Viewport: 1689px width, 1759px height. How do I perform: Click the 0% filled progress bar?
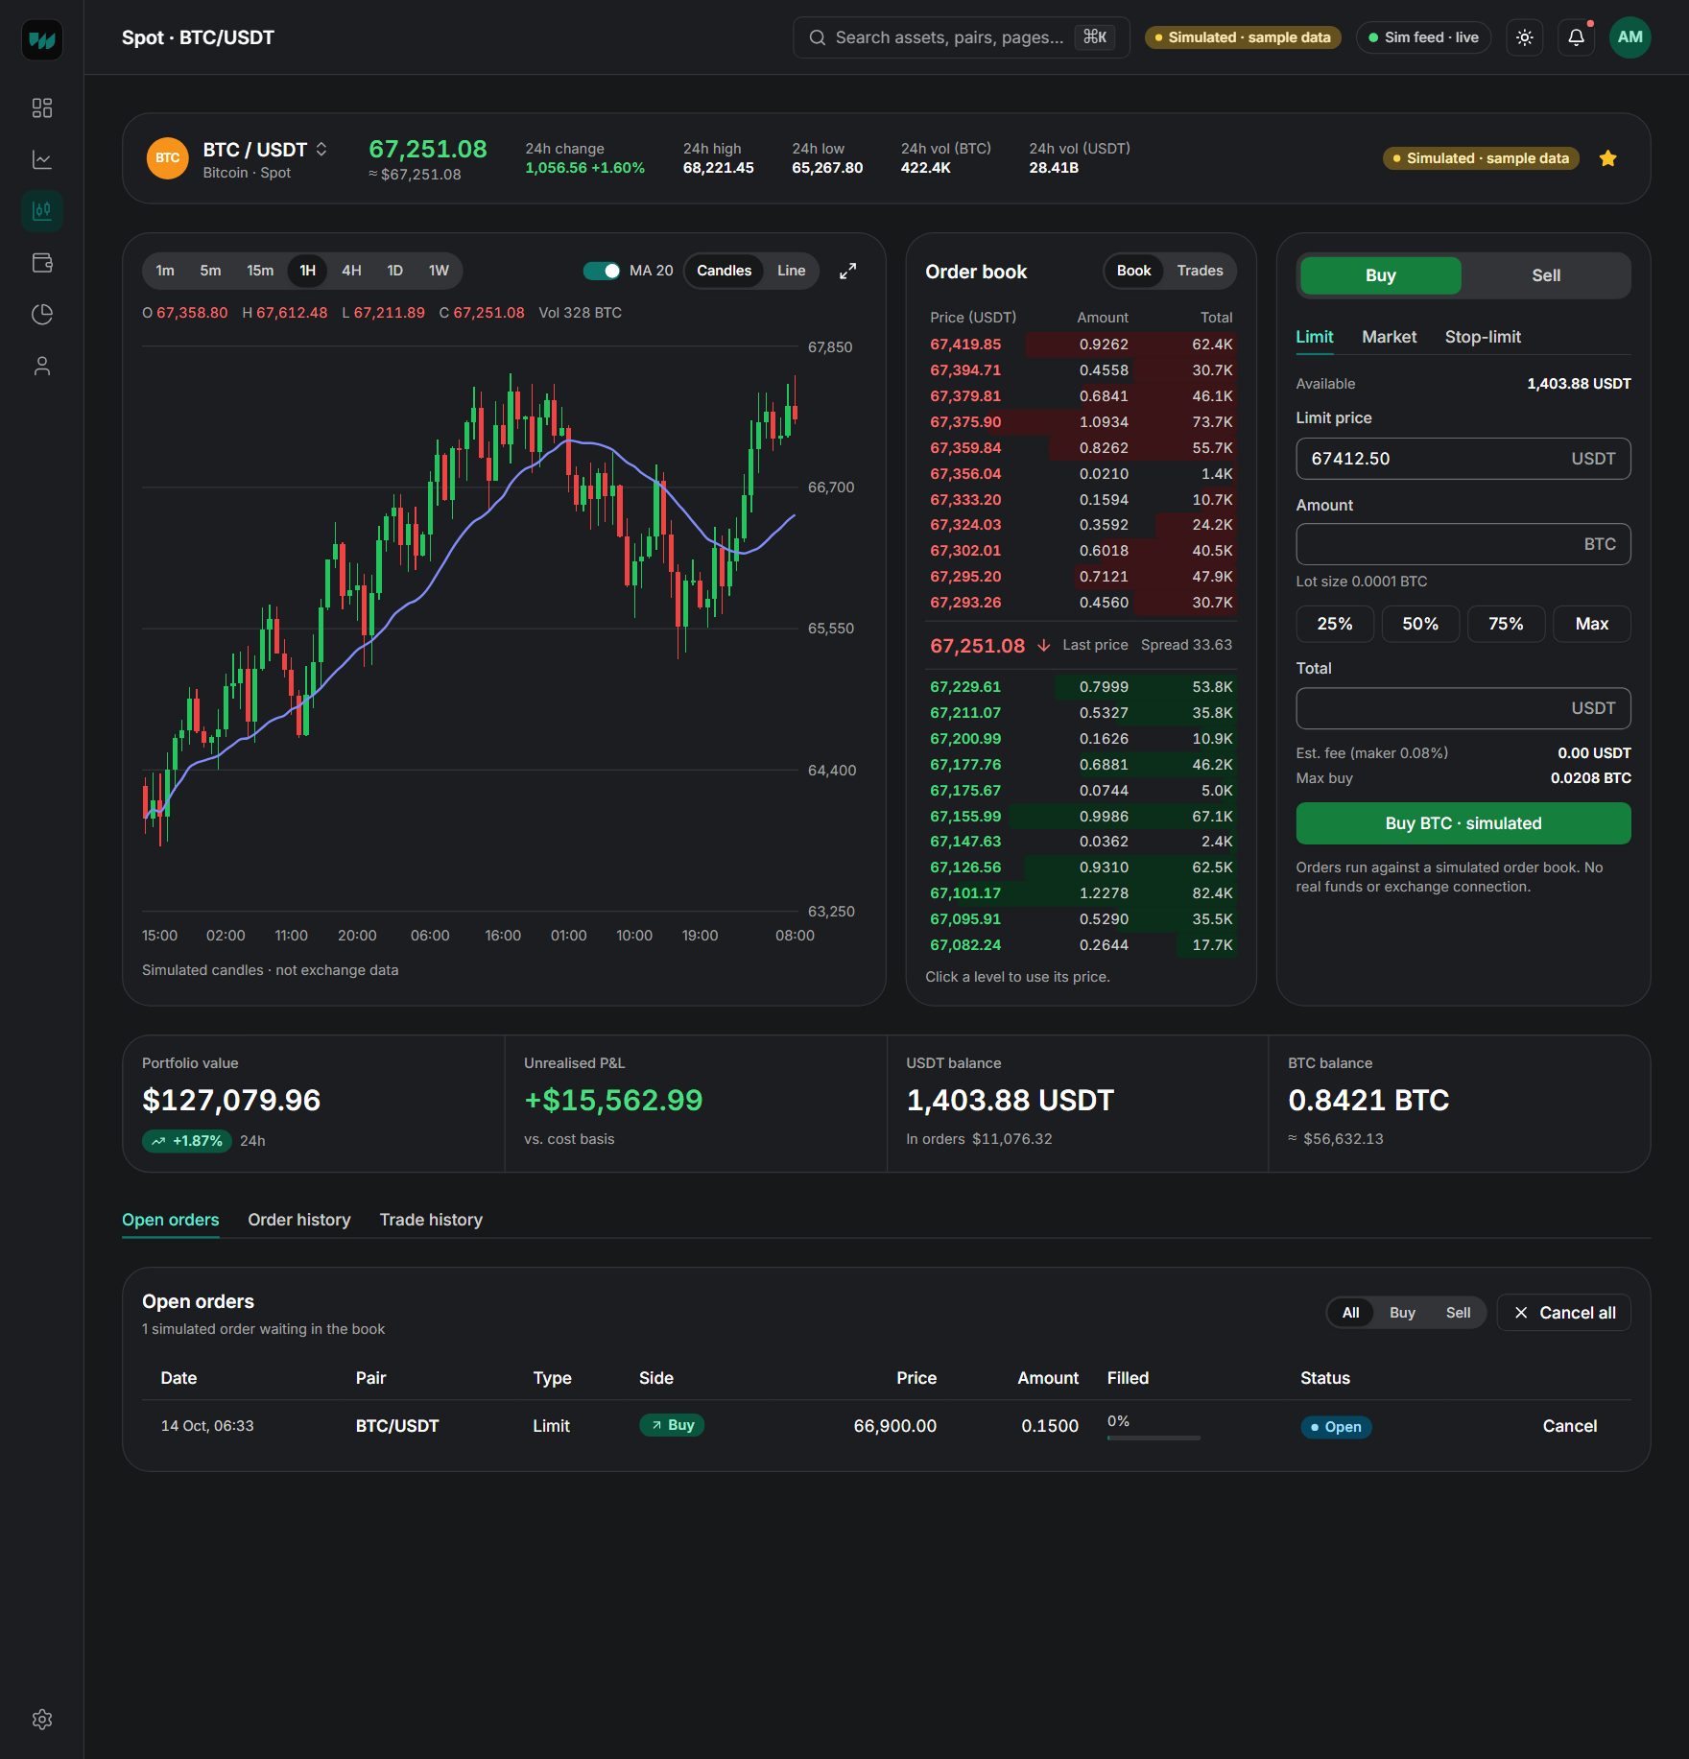click(x=1154, y=1438)
